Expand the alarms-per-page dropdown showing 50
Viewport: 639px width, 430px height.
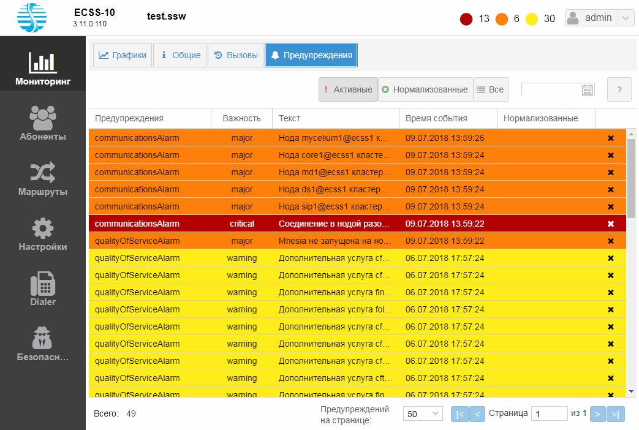423,414
